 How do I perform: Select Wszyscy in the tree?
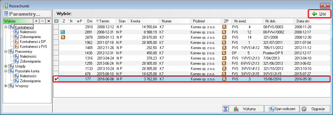pyautogui.click(x=22, y=86)
